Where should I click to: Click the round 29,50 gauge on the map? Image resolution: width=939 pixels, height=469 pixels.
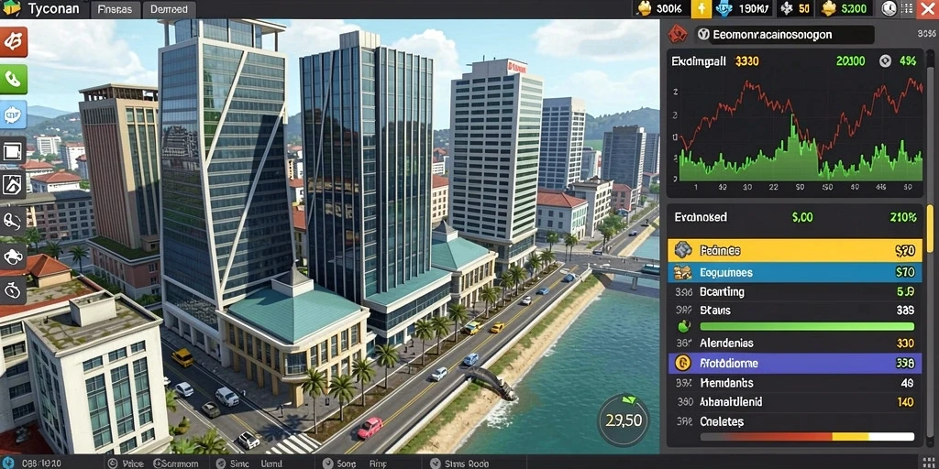624,420
